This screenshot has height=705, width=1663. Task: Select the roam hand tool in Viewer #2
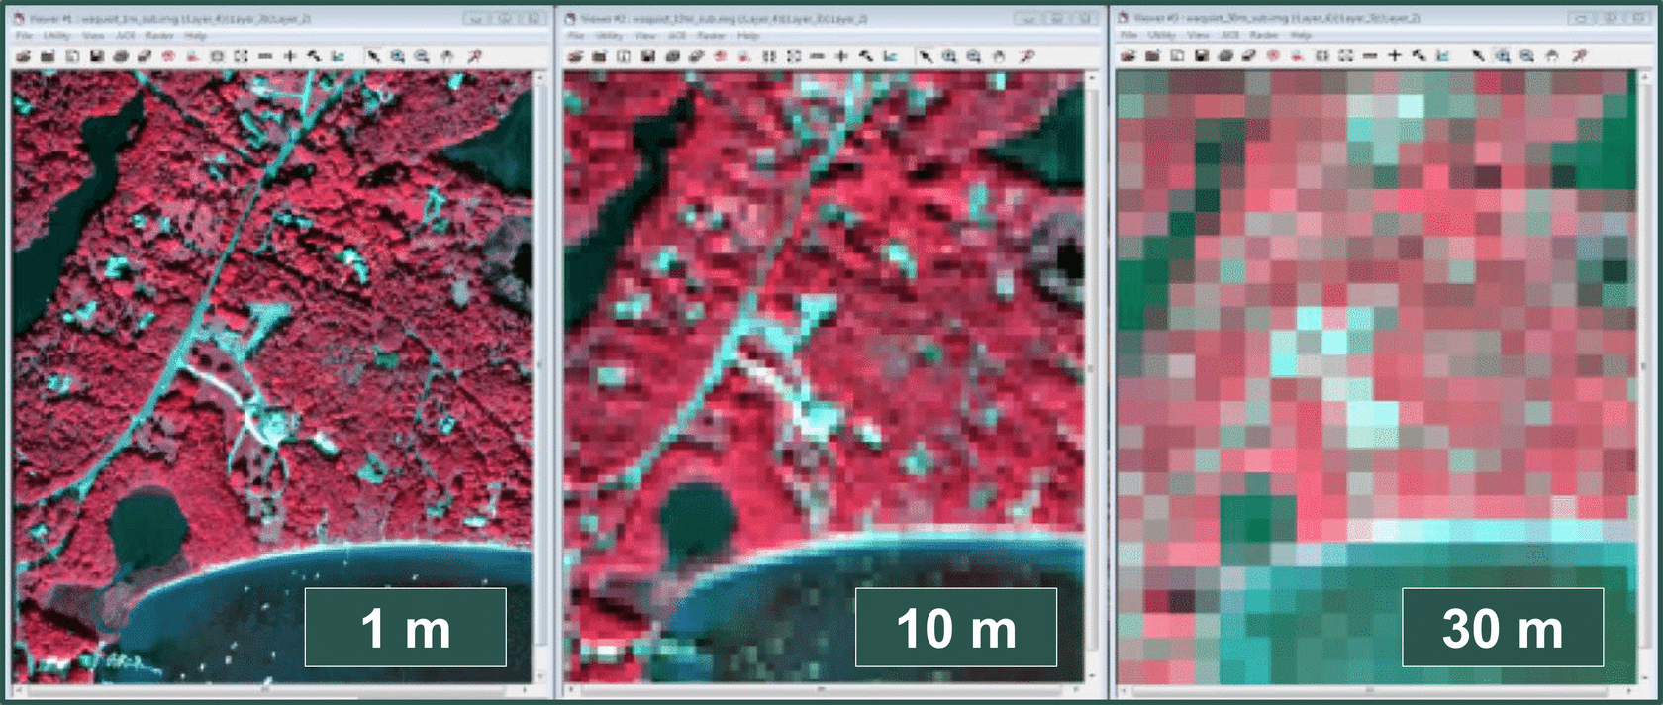998,56
